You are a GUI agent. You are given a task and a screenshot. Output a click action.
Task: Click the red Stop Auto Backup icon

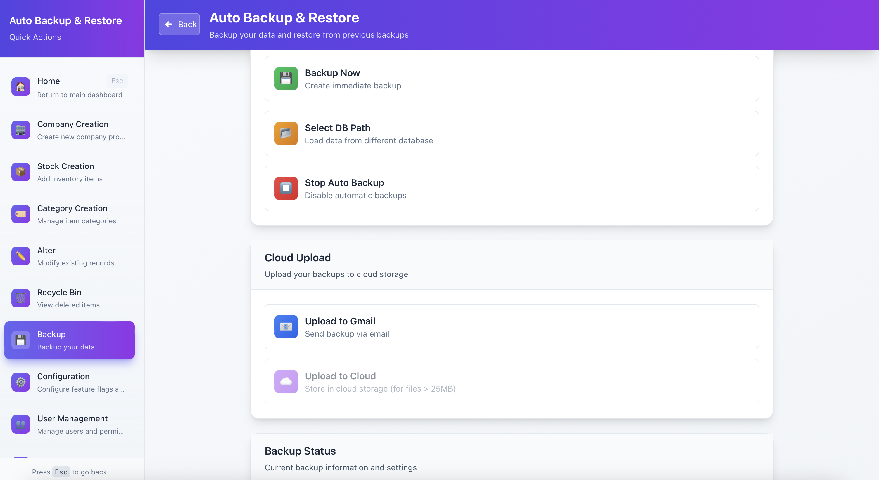pos(286,188)
